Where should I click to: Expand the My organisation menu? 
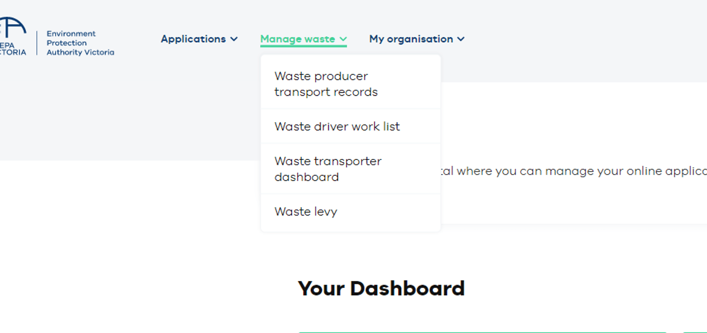[x=417, y=39]
